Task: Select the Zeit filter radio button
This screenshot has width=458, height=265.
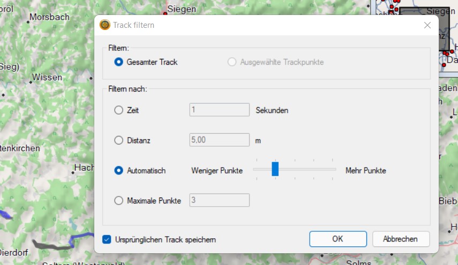Action: [119, 110]
